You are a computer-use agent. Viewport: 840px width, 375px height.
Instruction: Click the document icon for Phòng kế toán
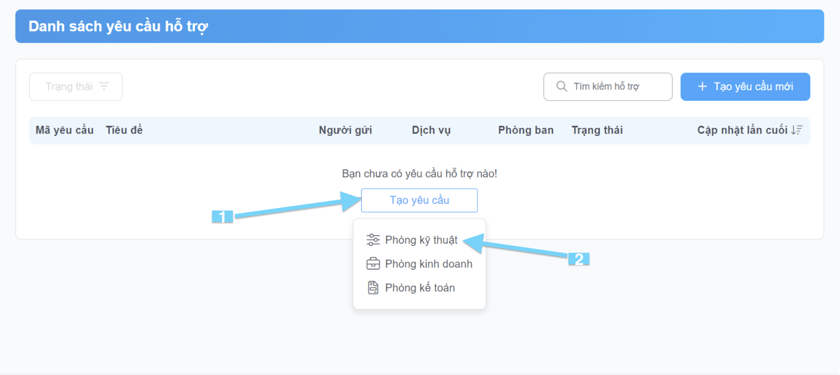(x=373, y=288)
